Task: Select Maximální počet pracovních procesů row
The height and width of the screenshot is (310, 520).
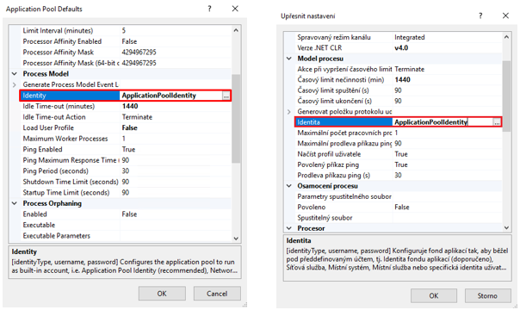Action: [399, 133]
